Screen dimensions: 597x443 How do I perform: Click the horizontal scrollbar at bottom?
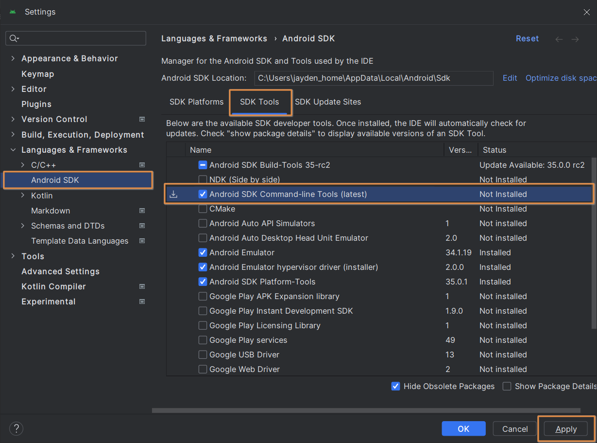[x=366, y=410]
